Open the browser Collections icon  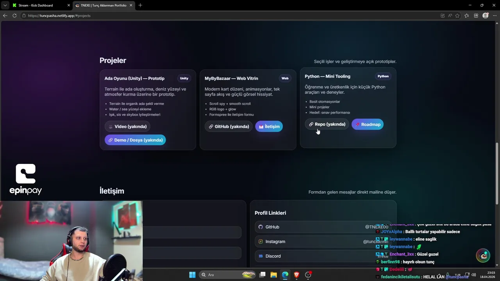pos(476,16)
